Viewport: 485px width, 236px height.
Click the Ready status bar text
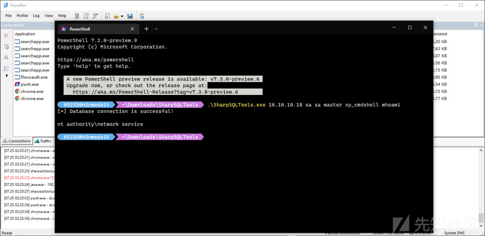pyautogui.click(x=7, y=233)
